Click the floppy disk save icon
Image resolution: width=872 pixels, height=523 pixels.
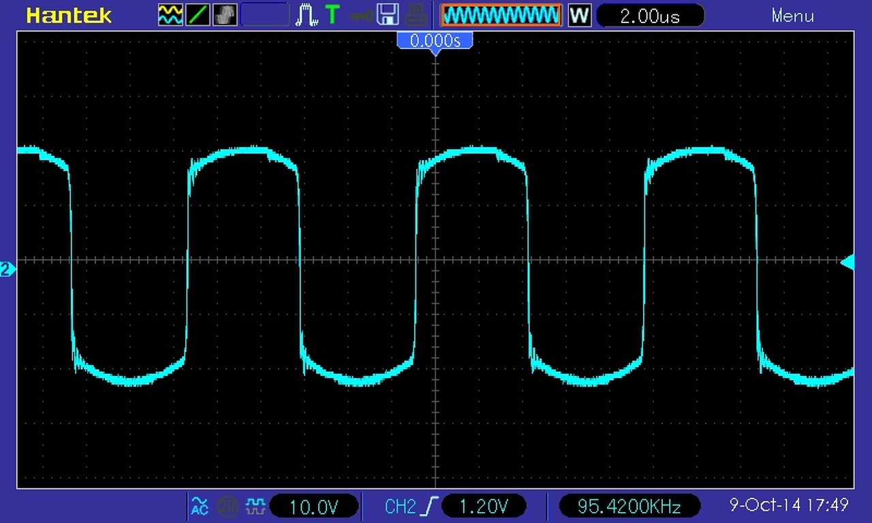point(388,15)
